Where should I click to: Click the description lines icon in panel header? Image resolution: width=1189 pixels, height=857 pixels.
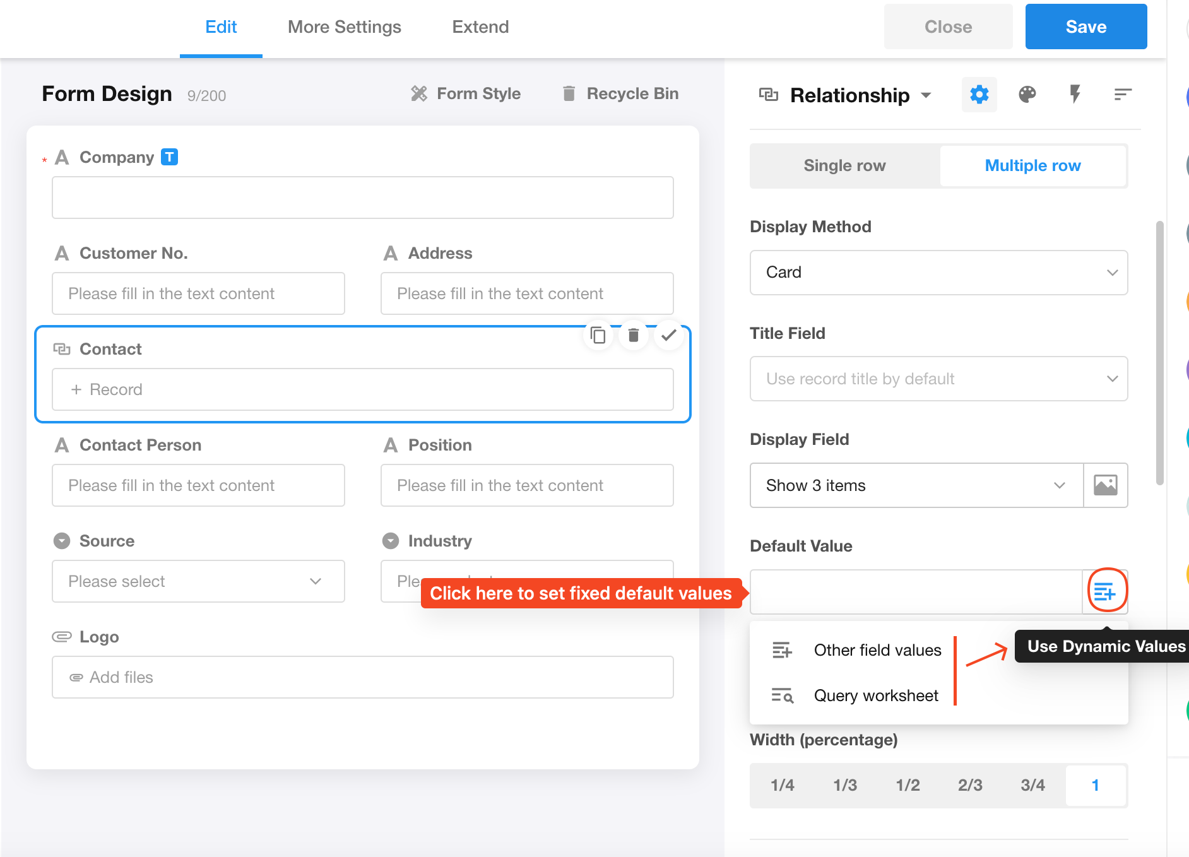coord(1122,95)
